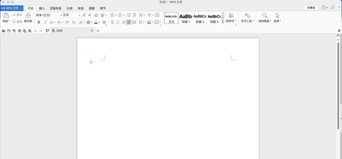Click the increase font size icon

point(84,15)
